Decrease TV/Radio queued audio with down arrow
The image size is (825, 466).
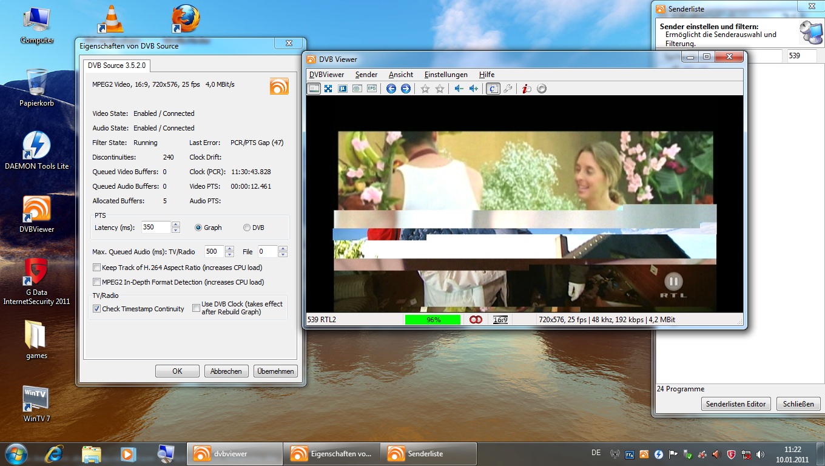pos(229,254)
